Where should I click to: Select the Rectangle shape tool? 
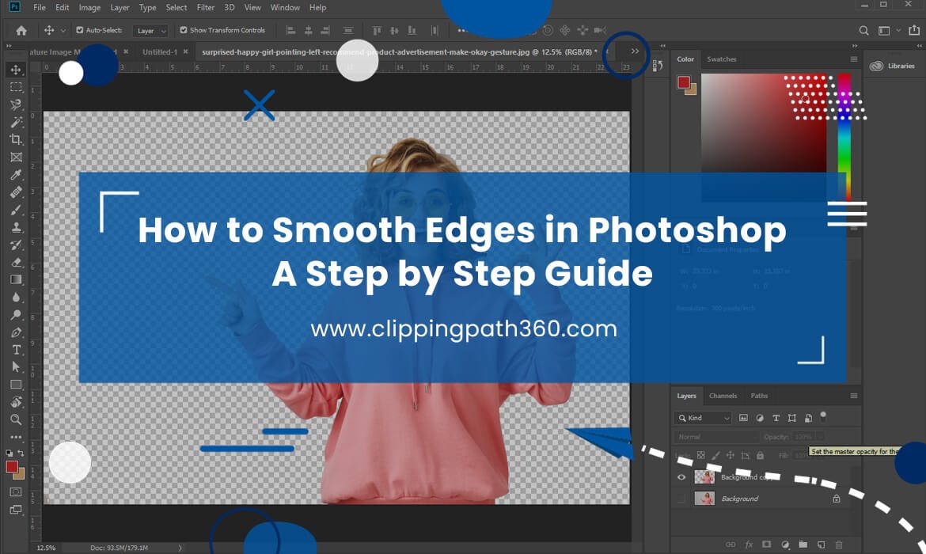tap(16, 385)
